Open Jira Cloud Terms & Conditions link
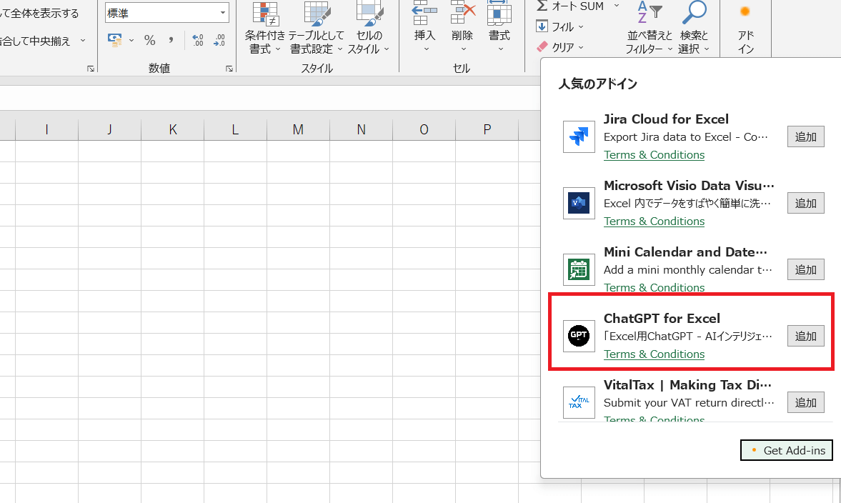The height and width of the screenshot is (503, 841). 654,155
